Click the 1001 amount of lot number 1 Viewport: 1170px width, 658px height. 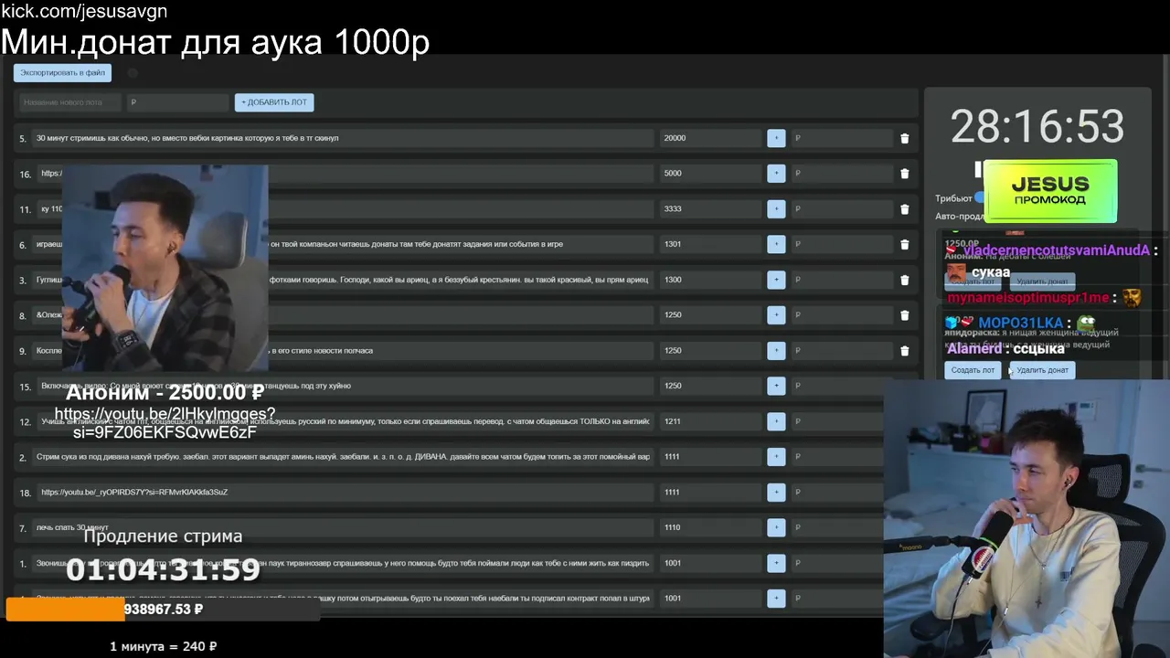[711, 563]
